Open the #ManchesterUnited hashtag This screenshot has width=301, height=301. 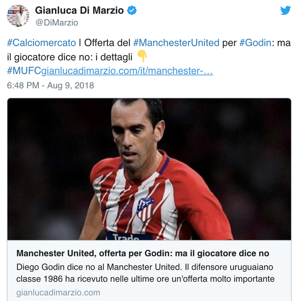click(176, 43)
